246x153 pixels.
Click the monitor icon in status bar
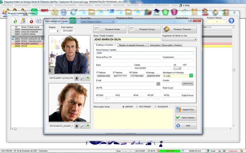tap(224, 151)
